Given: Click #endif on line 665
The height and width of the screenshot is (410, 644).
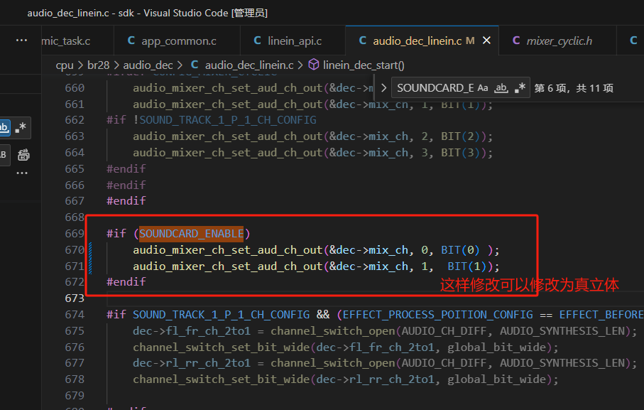Looking at the screenshot, I should pyautogui.click(x=126, y=169).
